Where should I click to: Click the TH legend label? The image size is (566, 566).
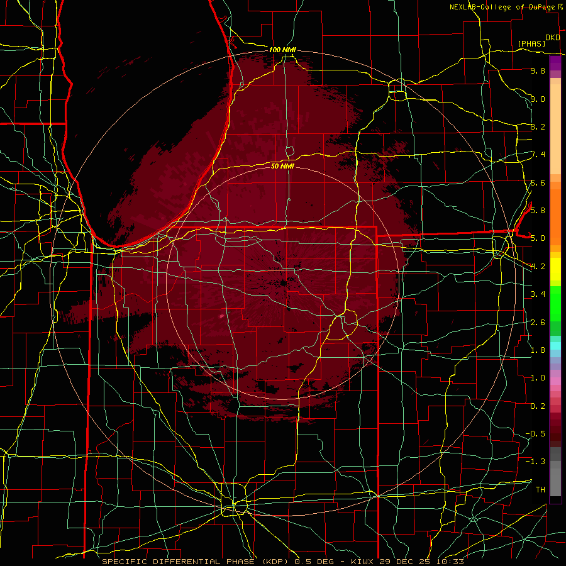[x=540, y=489]
